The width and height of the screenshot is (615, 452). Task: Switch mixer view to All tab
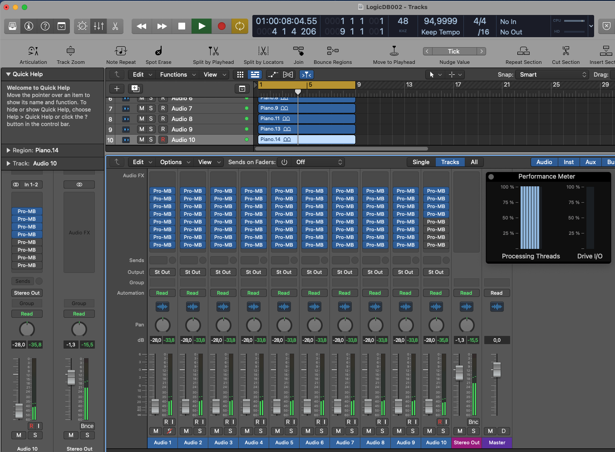(474, 162)
